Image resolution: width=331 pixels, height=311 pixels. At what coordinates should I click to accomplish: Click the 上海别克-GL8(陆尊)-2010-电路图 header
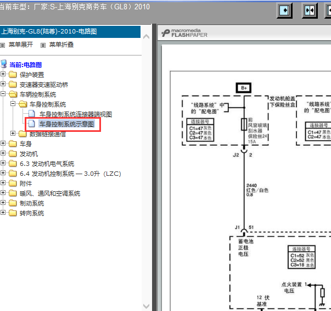tap(70, 32)
